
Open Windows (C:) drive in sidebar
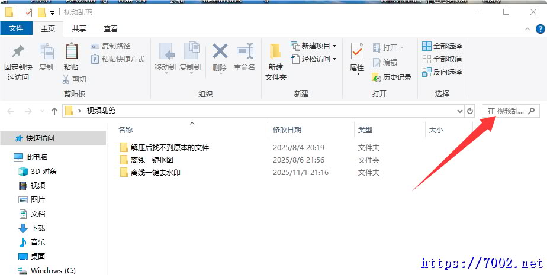click(x=53, y=270)
